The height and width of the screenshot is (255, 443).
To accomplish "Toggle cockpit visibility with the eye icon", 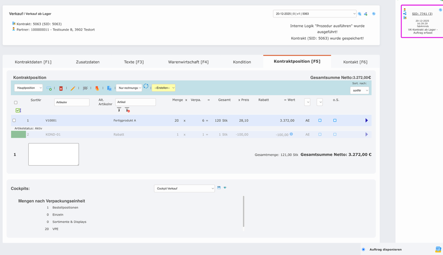I will tap(225, 188).
